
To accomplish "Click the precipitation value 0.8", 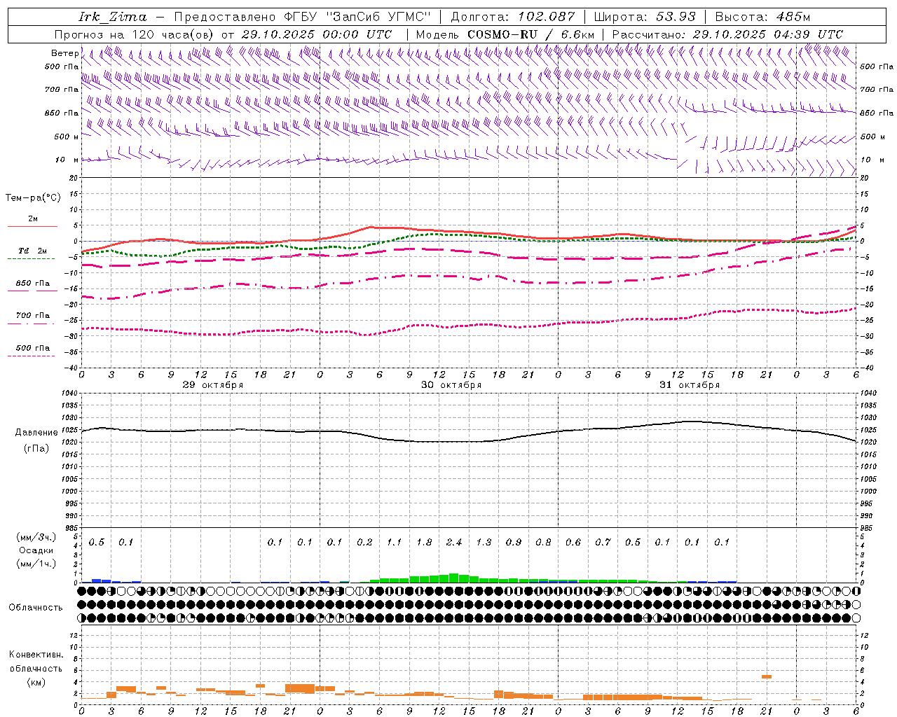I will (x=543, y=542).
